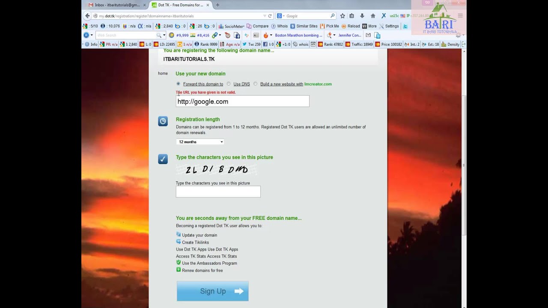Open the More toolbar item
Image resolution: width=548 pixels, height=308 pixels.
[369, 26]
